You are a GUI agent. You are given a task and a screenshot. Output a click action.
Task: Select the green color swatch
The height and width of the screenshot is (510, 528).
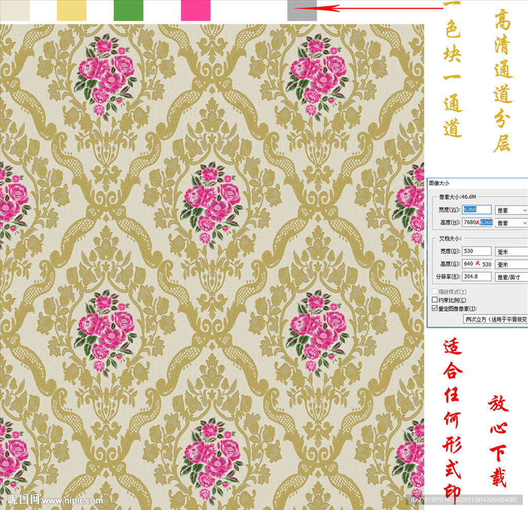coord(128,10)
